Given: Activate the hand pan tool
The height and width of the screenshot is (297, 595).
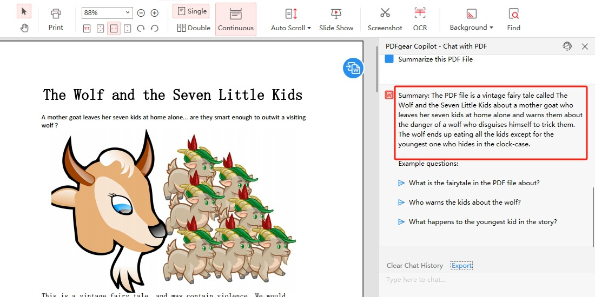Looking at the screenshot, I should (24, 28).
